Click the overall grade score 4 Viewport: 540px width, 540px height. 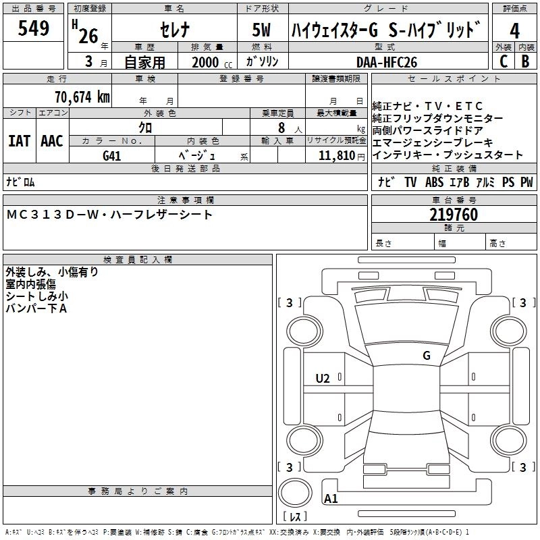click(x=515, y=30)
